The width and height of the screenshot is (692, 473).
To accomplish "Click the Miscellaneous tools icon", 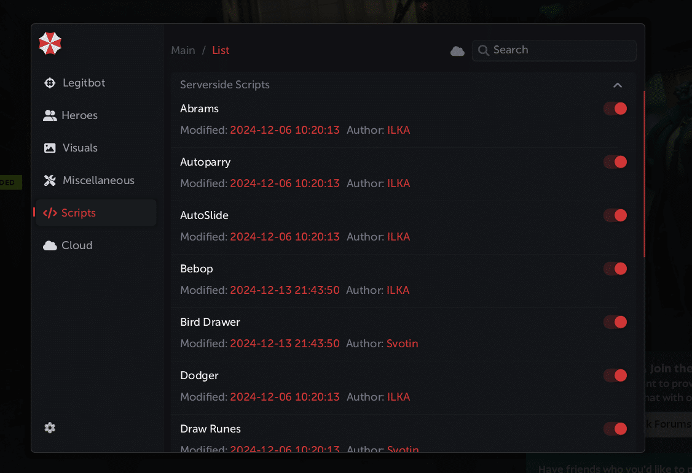I will coord(50,180).
